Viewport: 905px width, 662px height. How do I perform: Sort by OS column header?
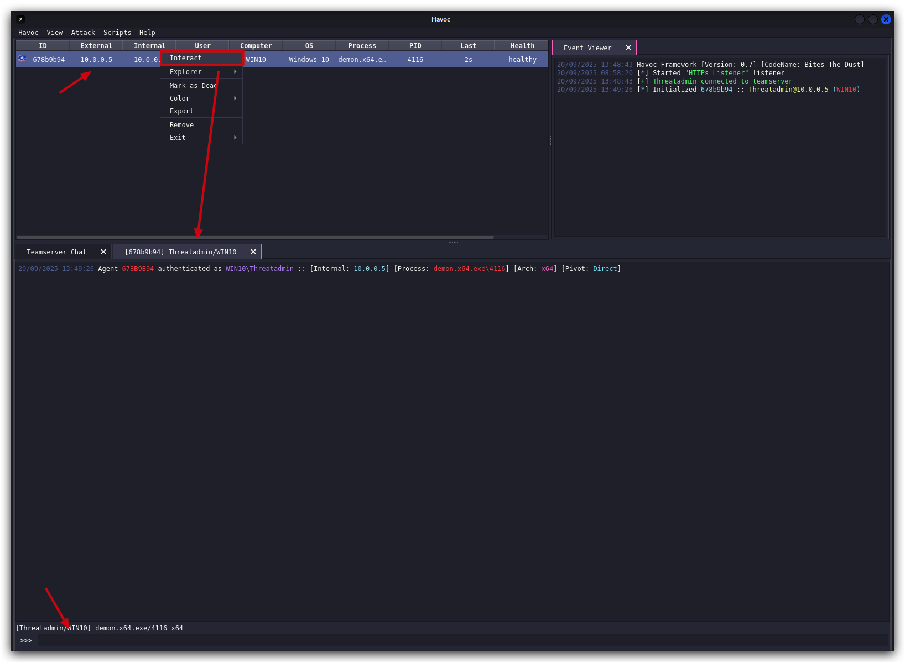click(309, 46)
